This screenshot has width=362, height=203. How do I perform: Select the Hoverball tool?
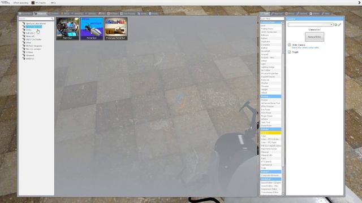pos(270,51)
